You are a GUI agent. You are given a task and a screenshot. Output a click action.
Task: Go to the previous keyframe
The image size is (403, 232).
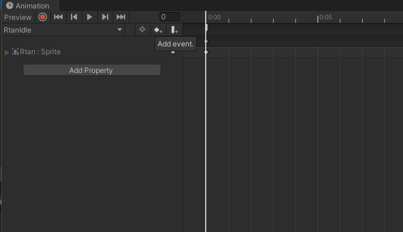(74, 17)
